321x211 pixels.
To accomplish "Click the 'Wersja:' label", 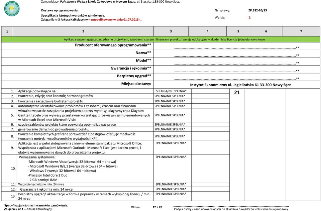I will (220, 18).
